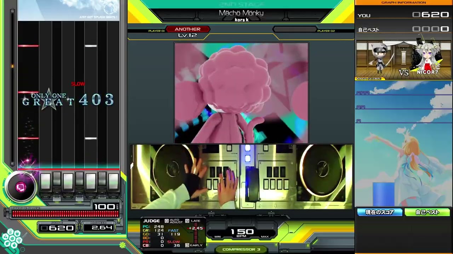Click the pink monkey BGA video
The image size is (453, 254).
click(x=241, y=93)
